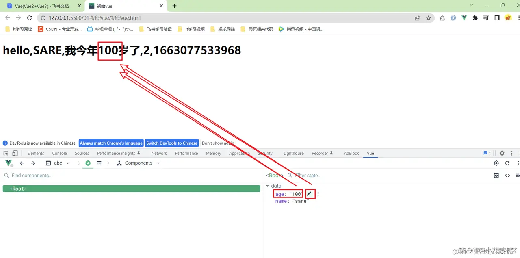
Task: Open the 飞书学习笔记 bookmark folder
Action: click(x=156, y=29)
